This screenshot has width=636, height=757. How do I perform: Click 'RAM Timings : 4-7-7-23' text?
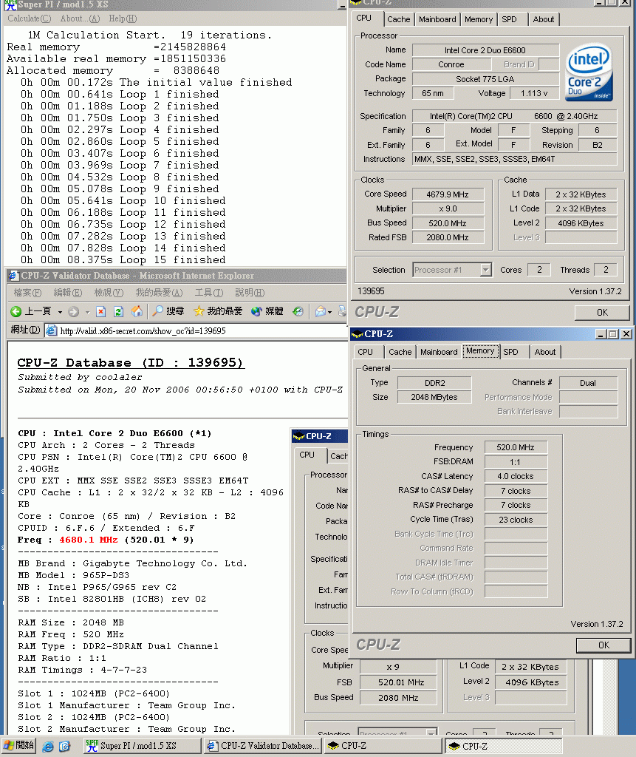83,670
